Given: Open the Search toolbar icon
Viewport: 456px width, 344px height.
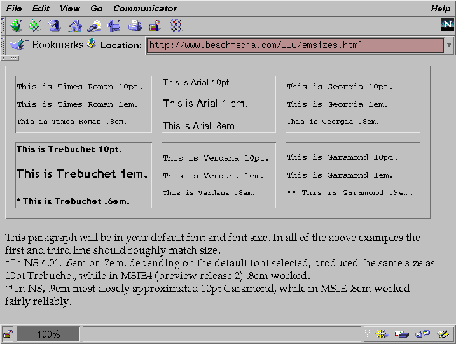Looking at the screenshot, I should pyautogui.click(x=94, y=25).
